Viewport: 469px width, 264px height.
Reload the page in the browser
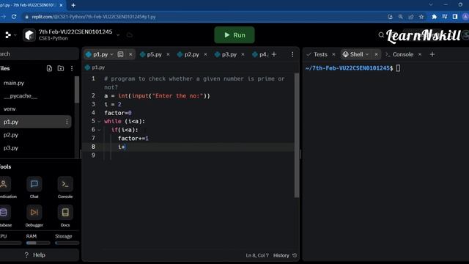pos(14,17)
